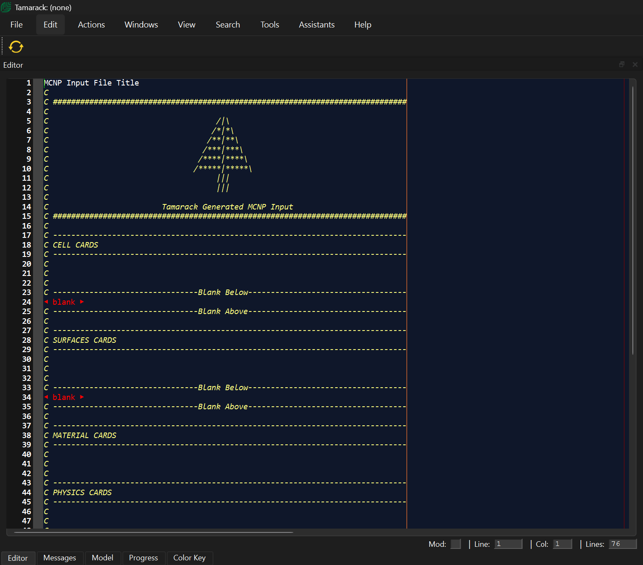Switch to the Color Key tab
Screen dimensions: 643x565
pyautogui.click(x=190, y=558)
